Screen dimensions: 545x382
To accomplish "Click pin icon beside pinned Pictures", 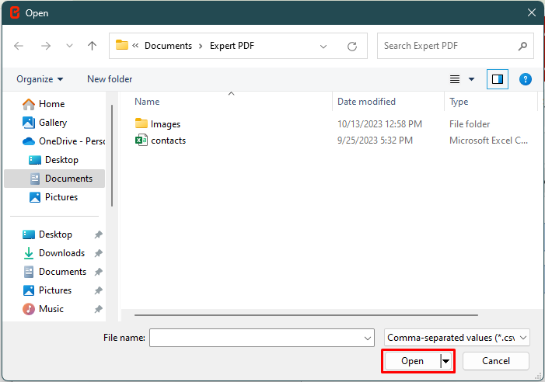I will tap(99, 290).
